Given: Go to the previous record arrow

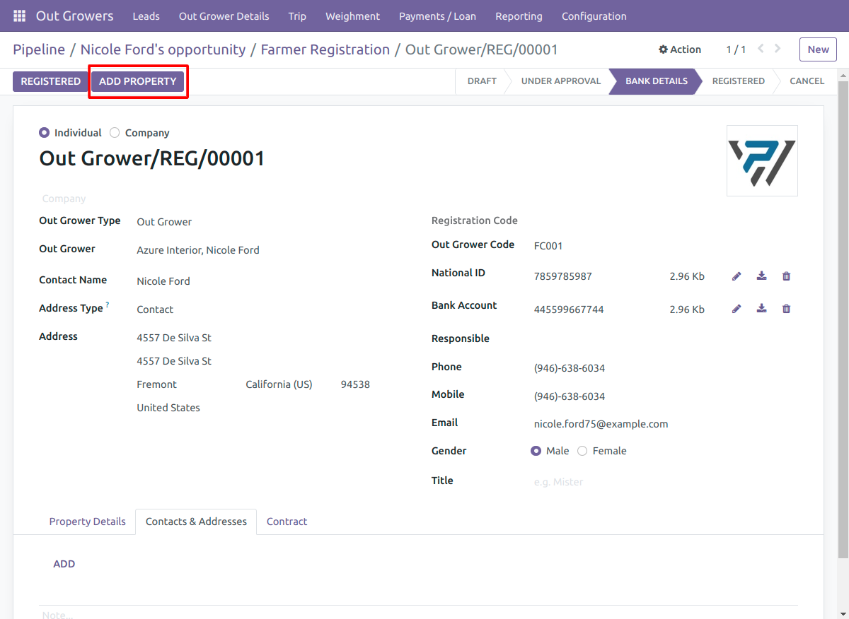Looking at the screenshot, I should pos(761,49).
